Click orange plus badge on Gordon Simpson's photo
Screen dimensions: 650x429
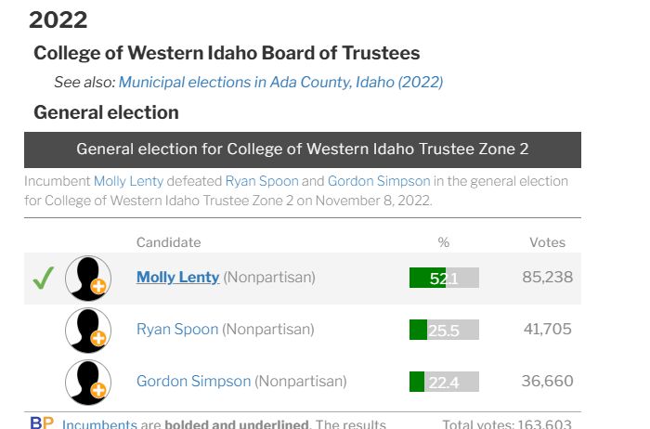pos(98,391)
